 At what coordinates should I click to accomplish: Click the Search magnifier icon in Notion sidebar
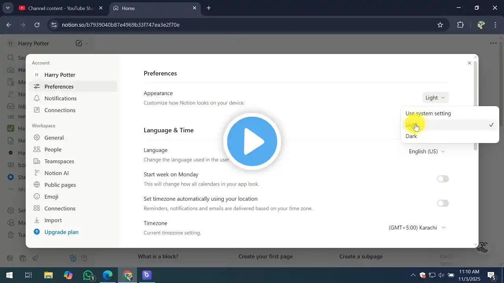[11, 58]
